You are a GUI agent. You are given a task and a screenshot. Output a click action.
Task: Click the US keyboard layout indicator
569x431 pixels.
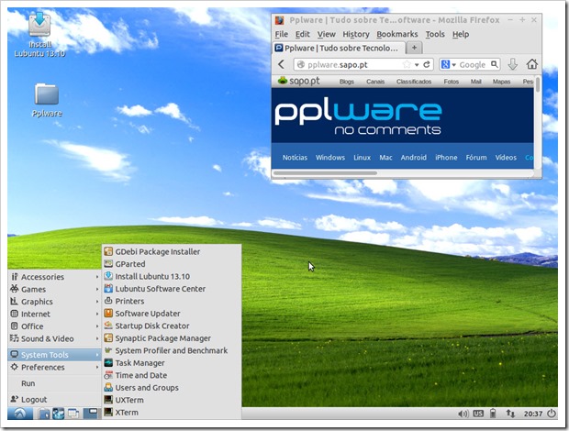tap(478, 414)
